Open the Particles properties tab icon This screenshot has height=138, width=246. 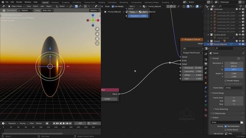tap(206, 92)
